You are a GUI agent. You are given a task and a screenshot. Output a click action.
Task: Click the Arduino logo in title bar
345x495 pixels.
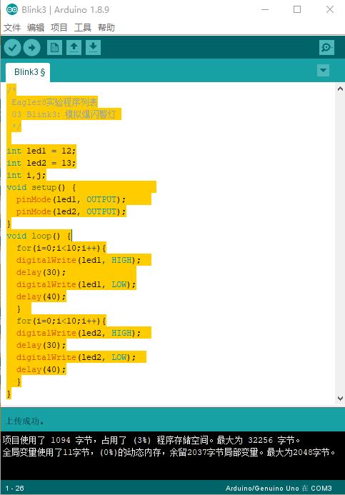12,10
